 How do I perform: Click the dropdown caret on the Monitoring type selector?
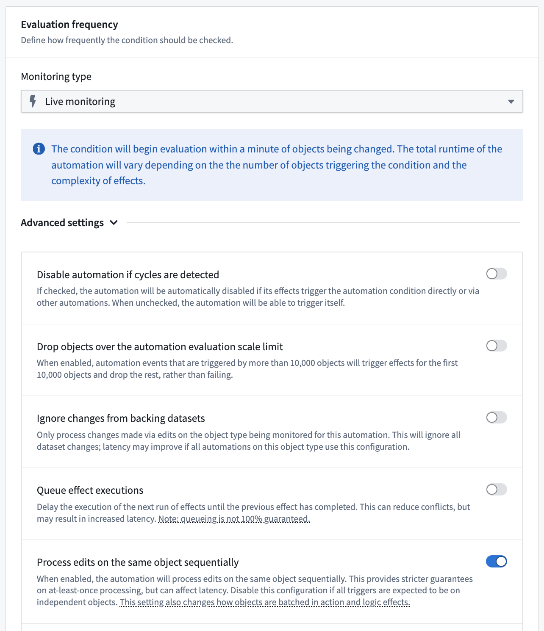511,101
